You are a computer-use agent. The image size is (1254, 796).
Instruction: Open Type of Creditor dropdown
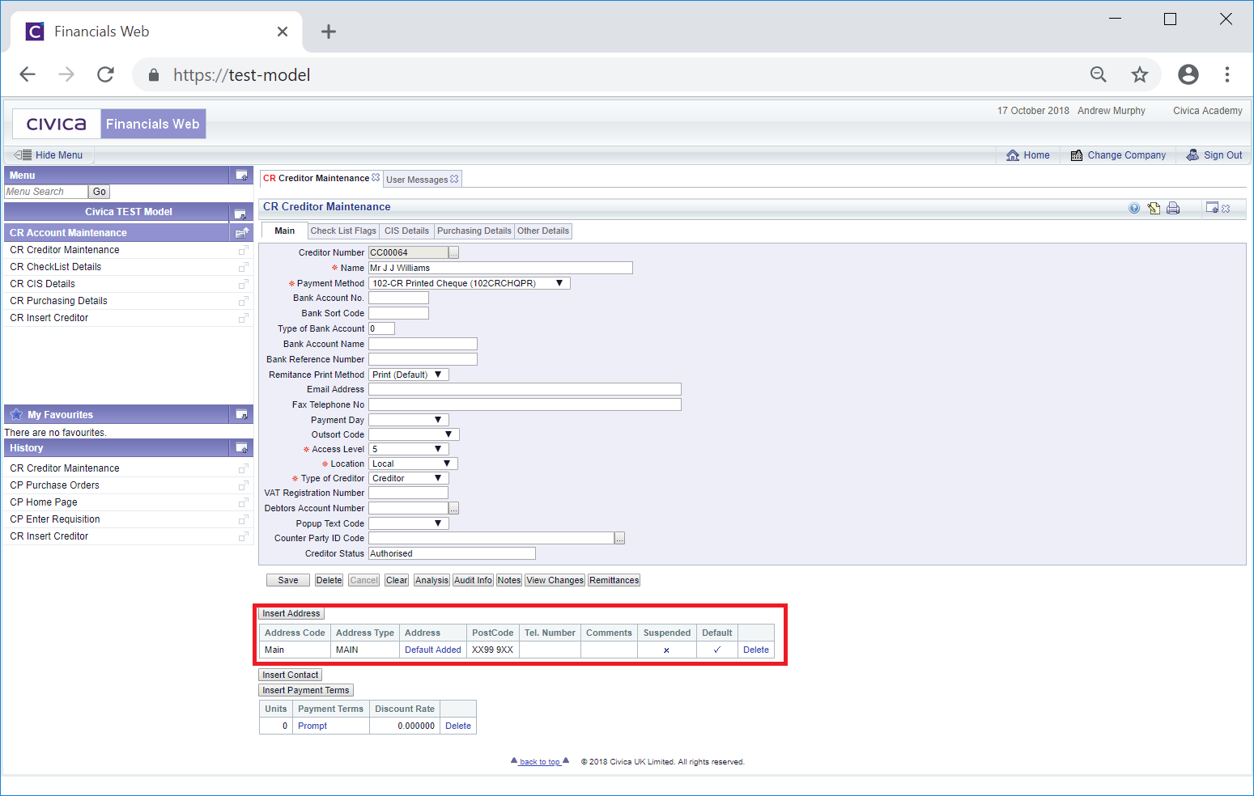(x=409, y=478)
